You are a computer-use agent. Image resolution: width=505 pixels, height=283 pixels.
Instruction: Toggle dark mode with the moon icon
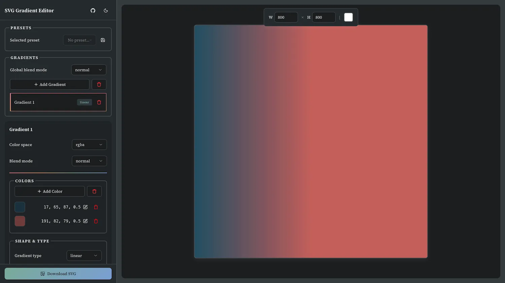tap(106, 10)
